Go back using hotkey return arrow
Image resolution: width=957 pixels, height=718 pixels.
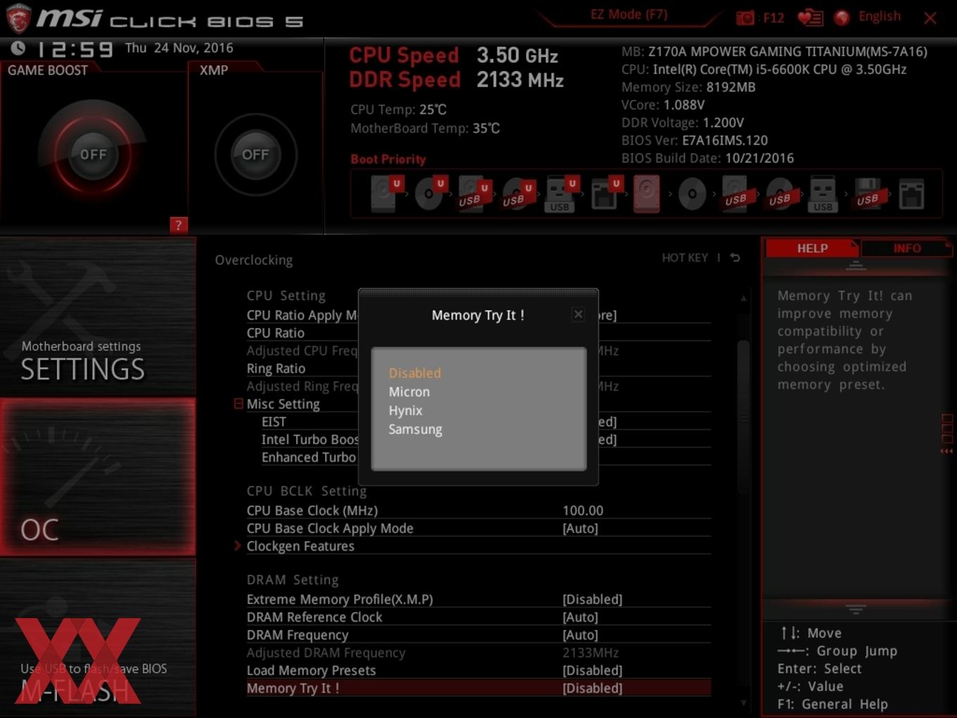(735, 258)
